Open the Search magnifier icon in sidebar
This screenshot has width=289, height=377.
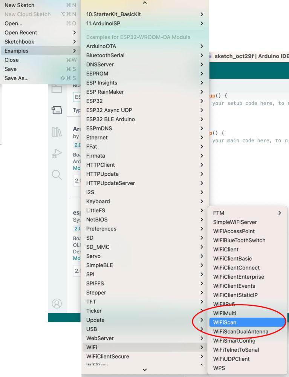(57, 175)
